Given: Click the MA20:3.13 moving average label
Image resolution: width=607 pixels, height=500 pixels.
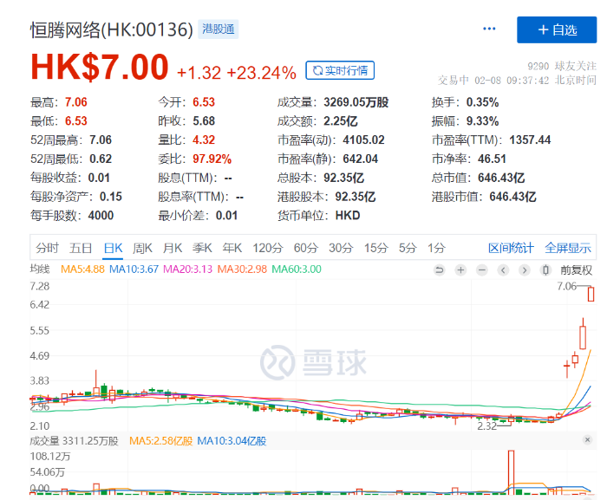Looking at the screenshot, I should click(x=188, y=269).
